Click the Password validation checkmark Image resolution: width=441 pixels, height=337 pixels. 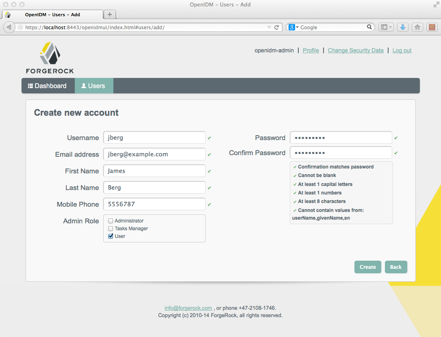coord(396,138)
